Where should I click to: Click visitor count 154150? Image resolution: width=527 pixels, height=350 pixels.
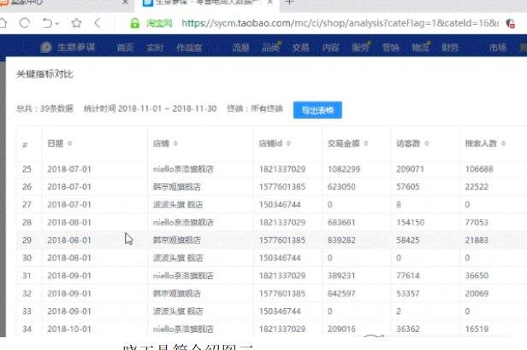(411, 222)
